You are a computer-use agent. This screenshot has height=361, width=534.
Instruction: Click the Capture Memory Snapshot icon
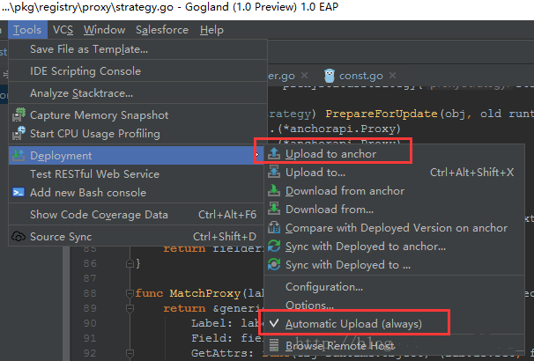pyautogui.click(x=18, y=115)
